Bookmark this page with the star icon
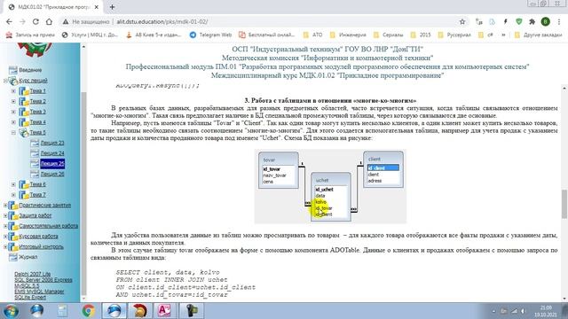Screen dimensions: 568x319 coord(462,21)
